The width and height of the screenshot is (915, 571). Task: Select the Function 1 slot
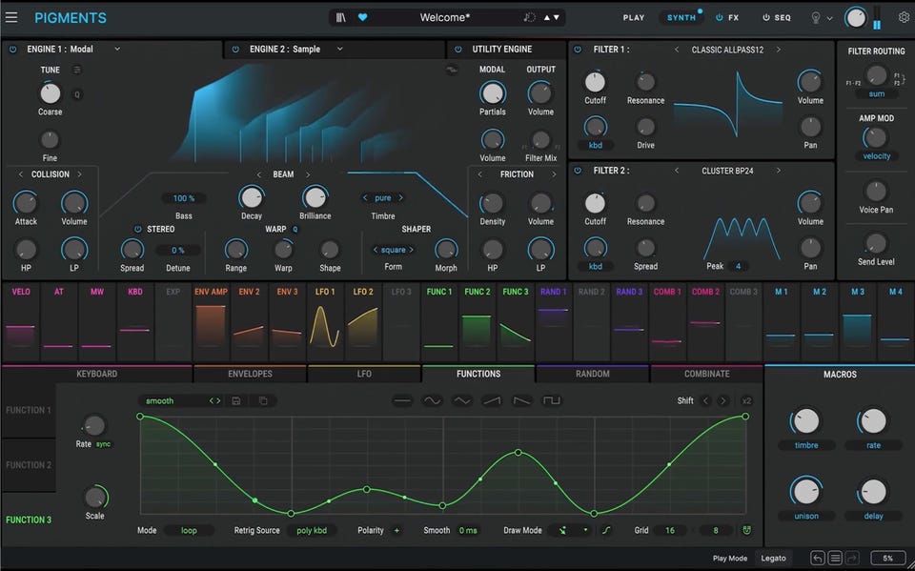coord(27,410)
